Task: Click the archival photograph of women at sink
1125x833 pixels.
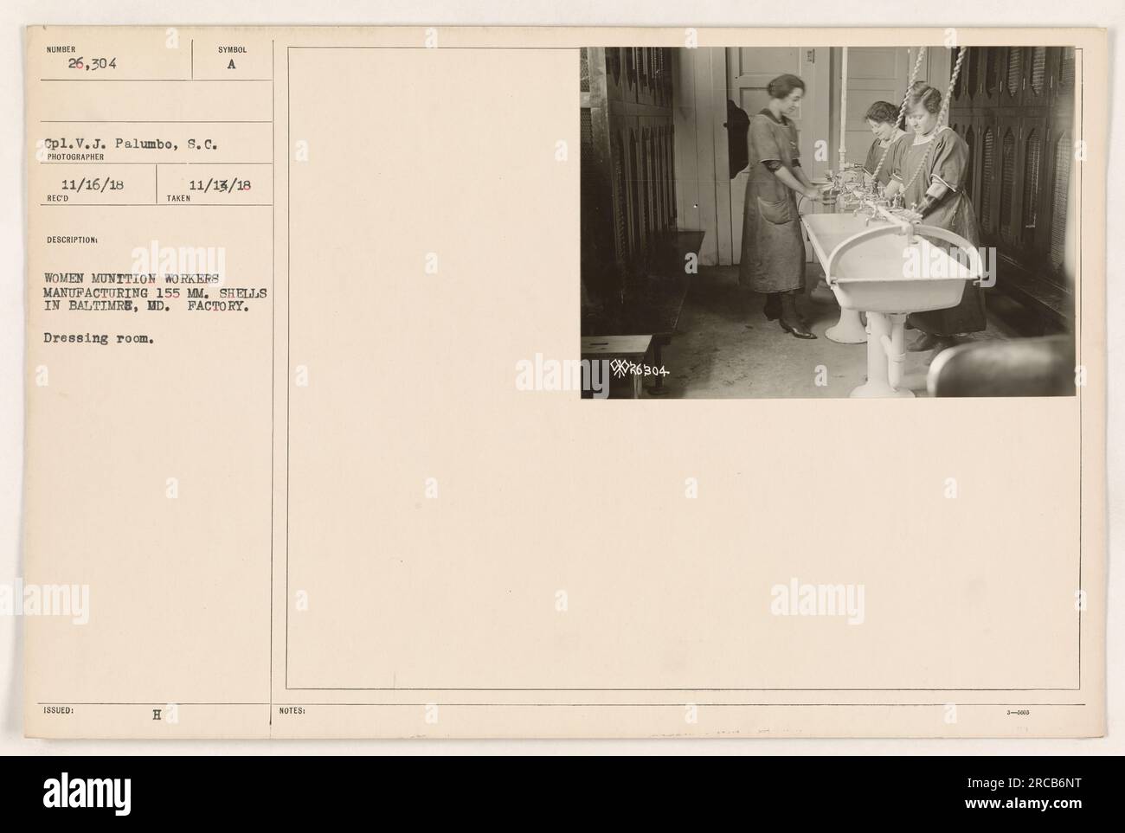Action: 828,222
